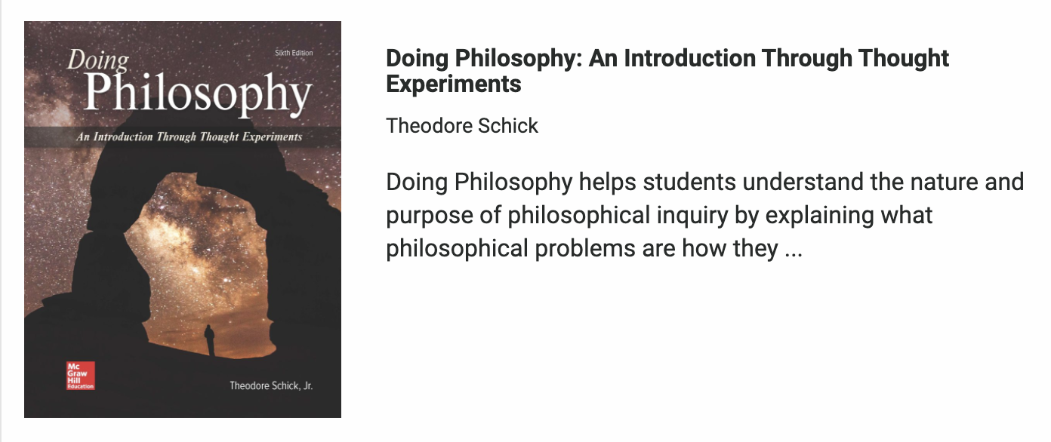Click 'Theodore Schick, Jr.' on the cover

click(271, 385)
